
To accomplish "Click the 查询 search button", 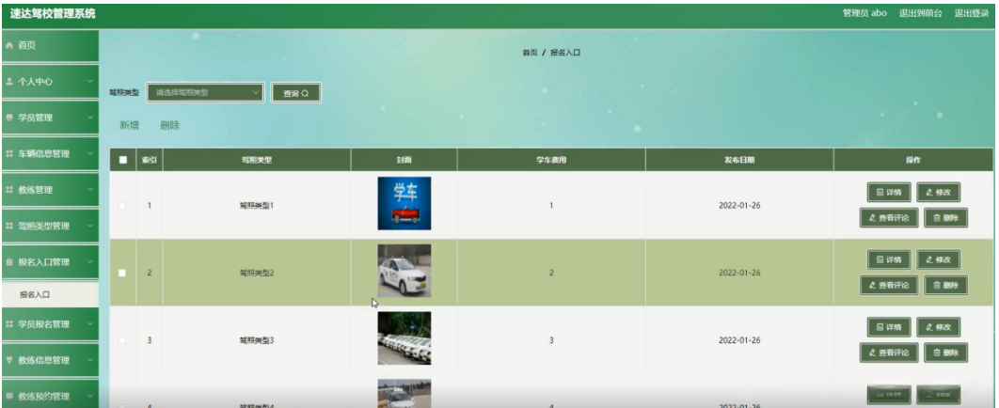I will (x=295, y=93).
